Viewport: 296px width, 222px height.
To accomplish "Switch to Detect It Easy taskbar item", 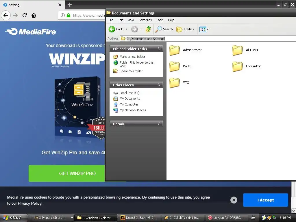I will (x=140, y=218).
